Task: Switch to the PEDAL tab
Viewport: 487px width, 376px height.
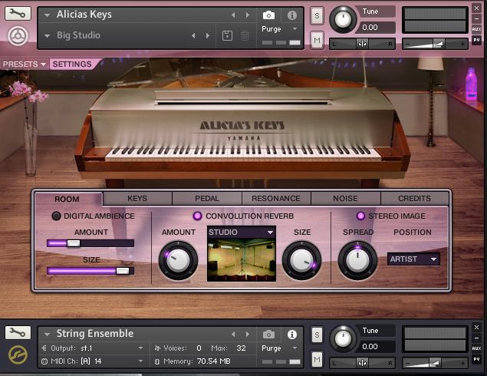Action: click(x=207, y=198)
